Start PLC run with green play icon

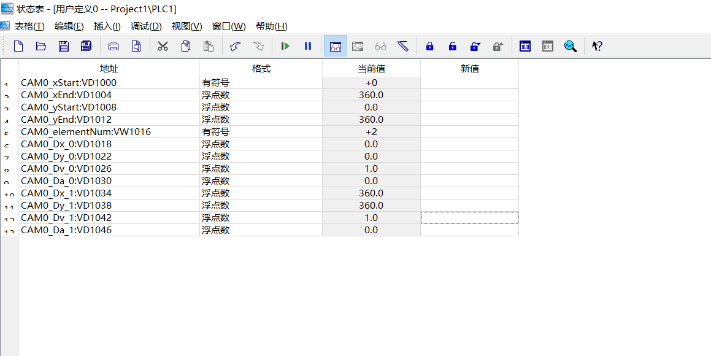[x=285, y=46]
